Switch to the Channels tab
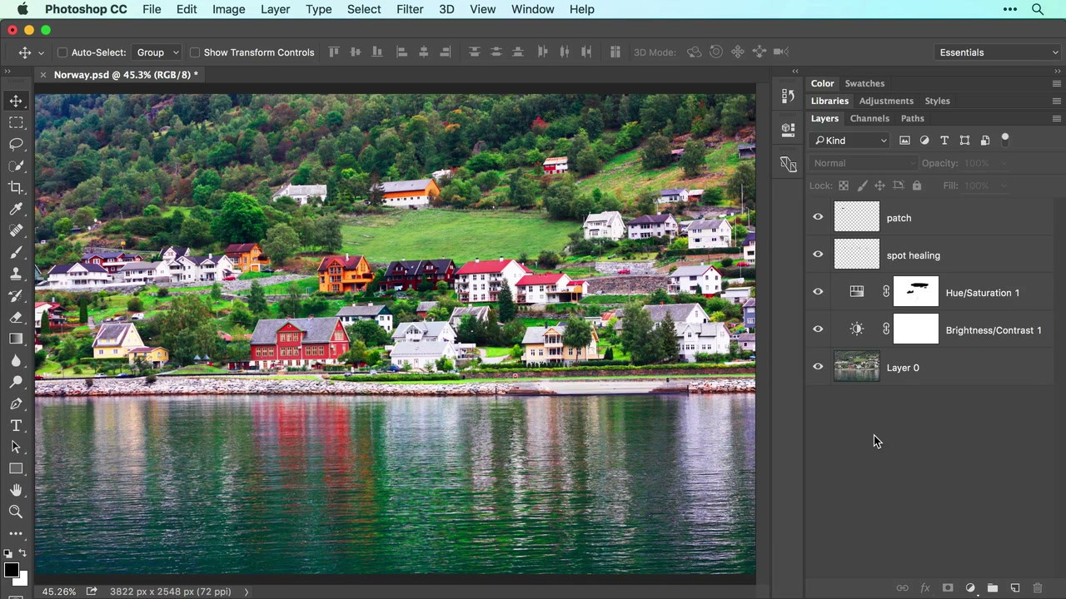Viewport: 1066px width, 599px height. (x=869, y=118)
